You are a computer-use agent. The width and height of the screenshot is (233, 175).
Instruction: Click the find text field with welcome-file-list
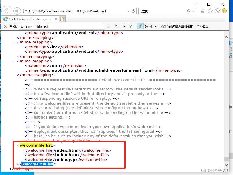(62, 27)
